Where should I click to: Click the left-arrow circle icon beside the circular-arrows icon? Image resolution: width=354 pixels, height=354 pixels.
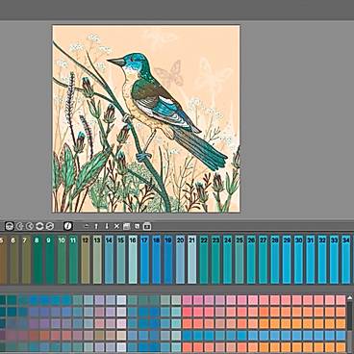coord(30,226)
